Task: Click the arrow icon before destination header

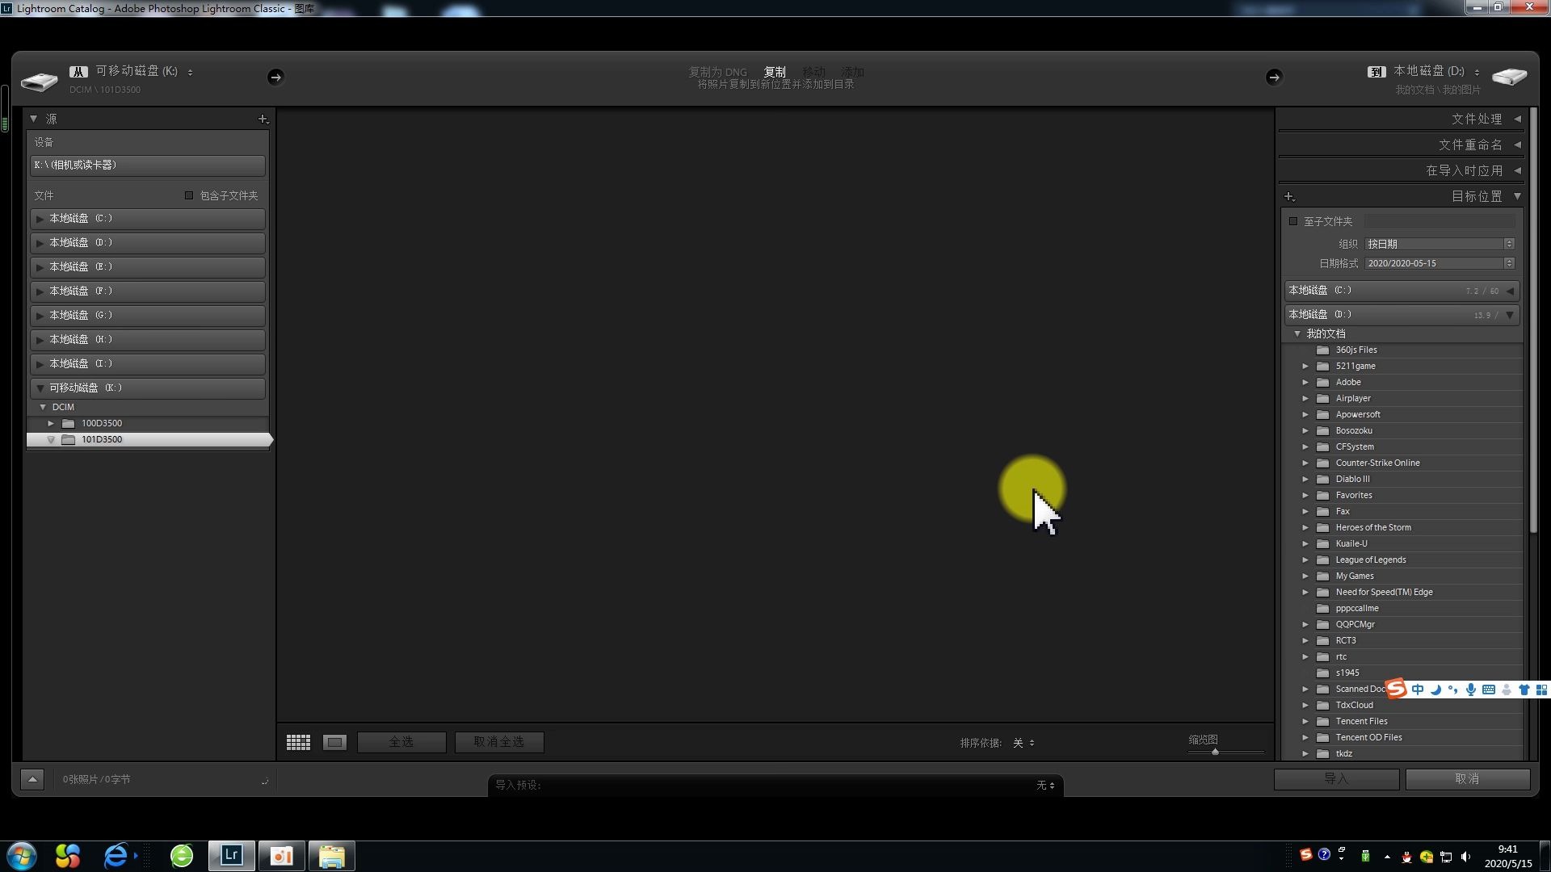Action: [x=1274, y=77]
